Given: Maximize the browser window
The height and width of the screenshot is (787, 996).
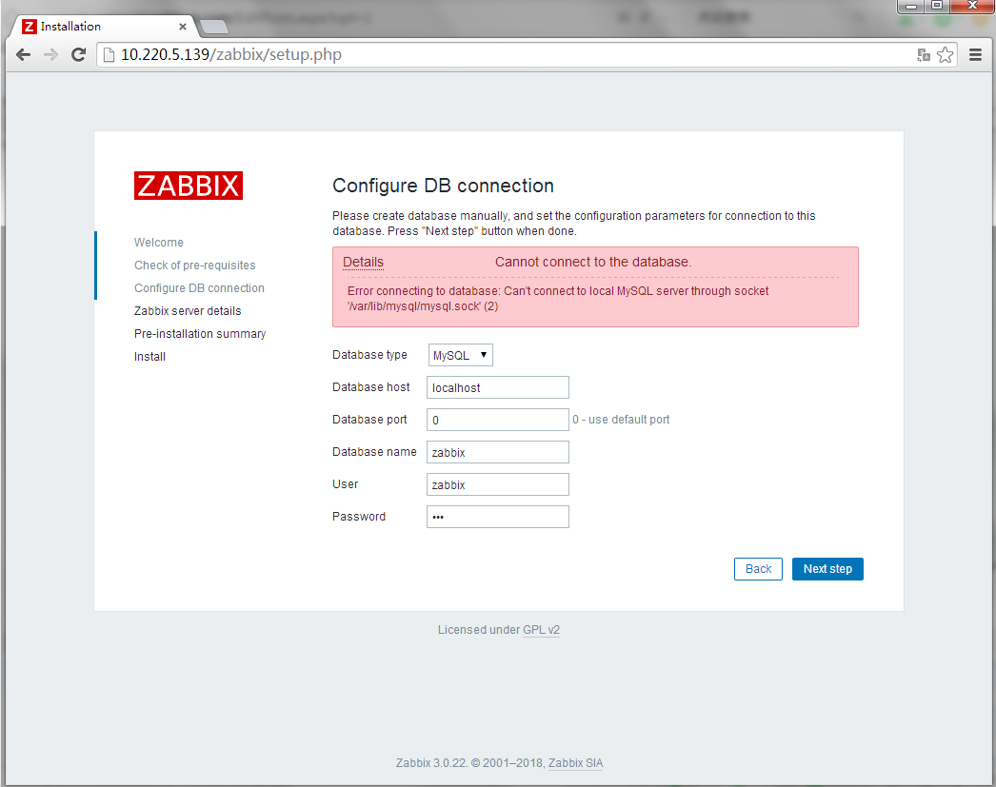Looking at the screenshot, I should (x=936, y=6).
